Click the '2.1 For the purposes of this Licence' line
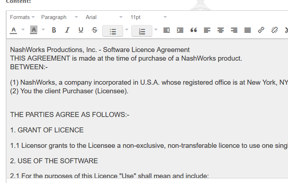 pyautogui.click(x=109, y=175)
